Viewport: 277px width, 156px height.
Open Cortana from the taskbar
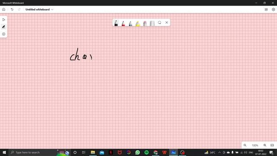point(75,152)
